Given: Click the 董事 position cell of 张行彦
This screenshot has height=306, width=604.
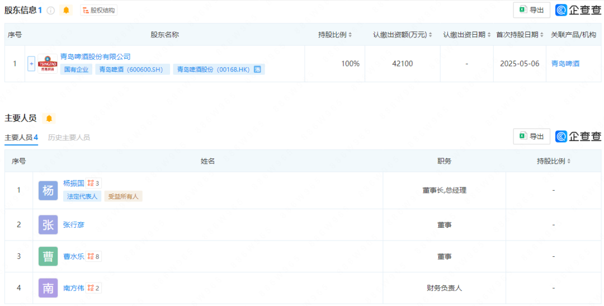Looking at the screenshot, I should coord(445,225).
